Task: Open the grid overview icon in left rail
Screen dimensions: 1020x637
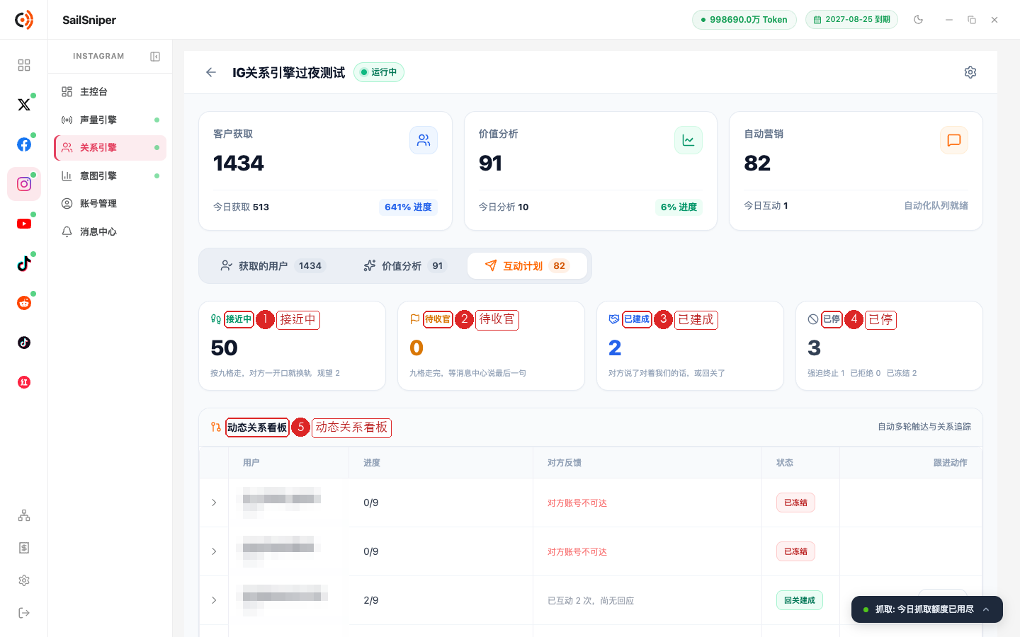Action: [x=24, y=65]
